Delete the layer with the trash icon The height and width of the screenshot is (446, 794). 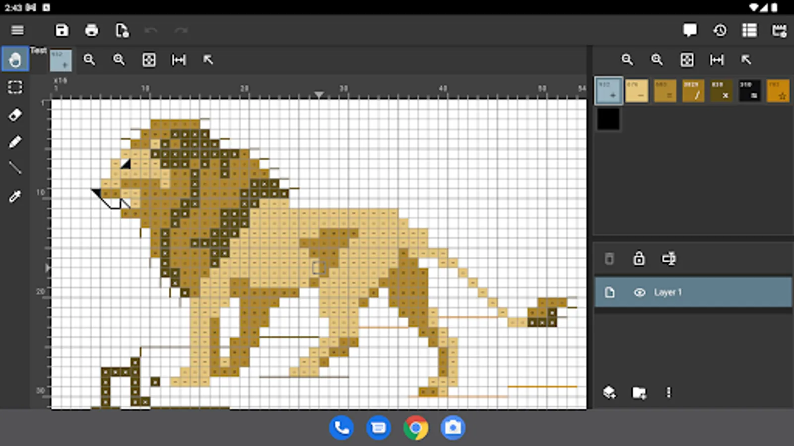click(609, 259)
